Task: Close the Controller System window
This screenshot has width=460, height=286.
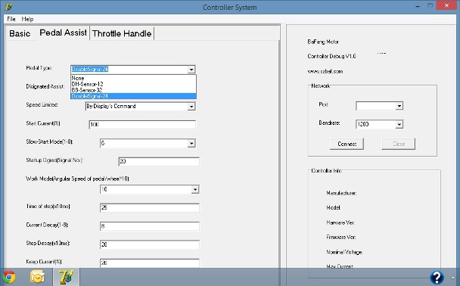Action: pos(446,5)
